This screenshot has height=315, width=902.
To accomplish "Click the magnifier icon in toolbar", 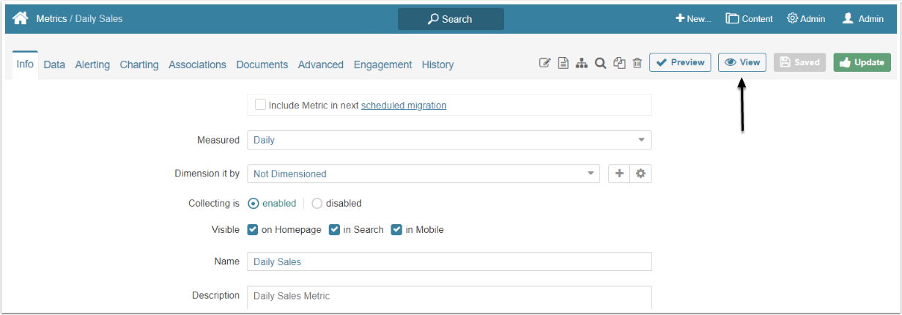I will click(x=600, y=63).
